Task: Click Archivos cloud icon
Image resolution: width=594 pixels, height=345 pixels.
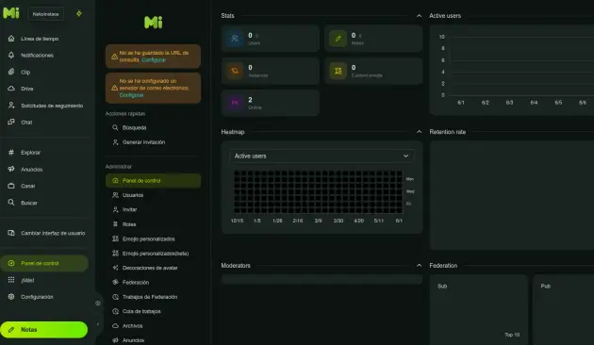Action: click(x=116, y=326)
